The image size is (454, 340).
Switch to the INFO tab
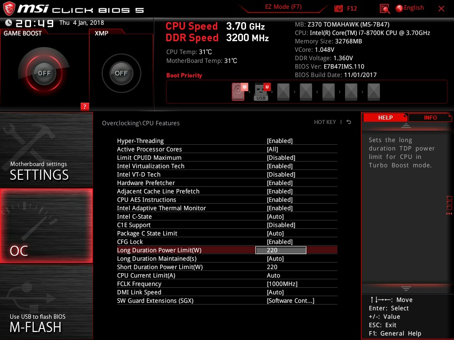(430, 117)
